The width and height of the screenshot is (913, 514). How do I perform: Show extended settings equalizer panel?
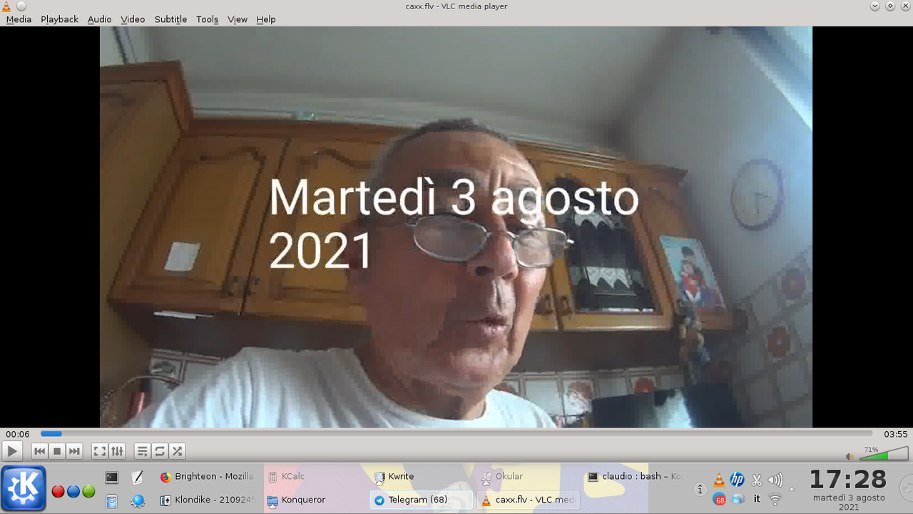[x=117, y=451]
